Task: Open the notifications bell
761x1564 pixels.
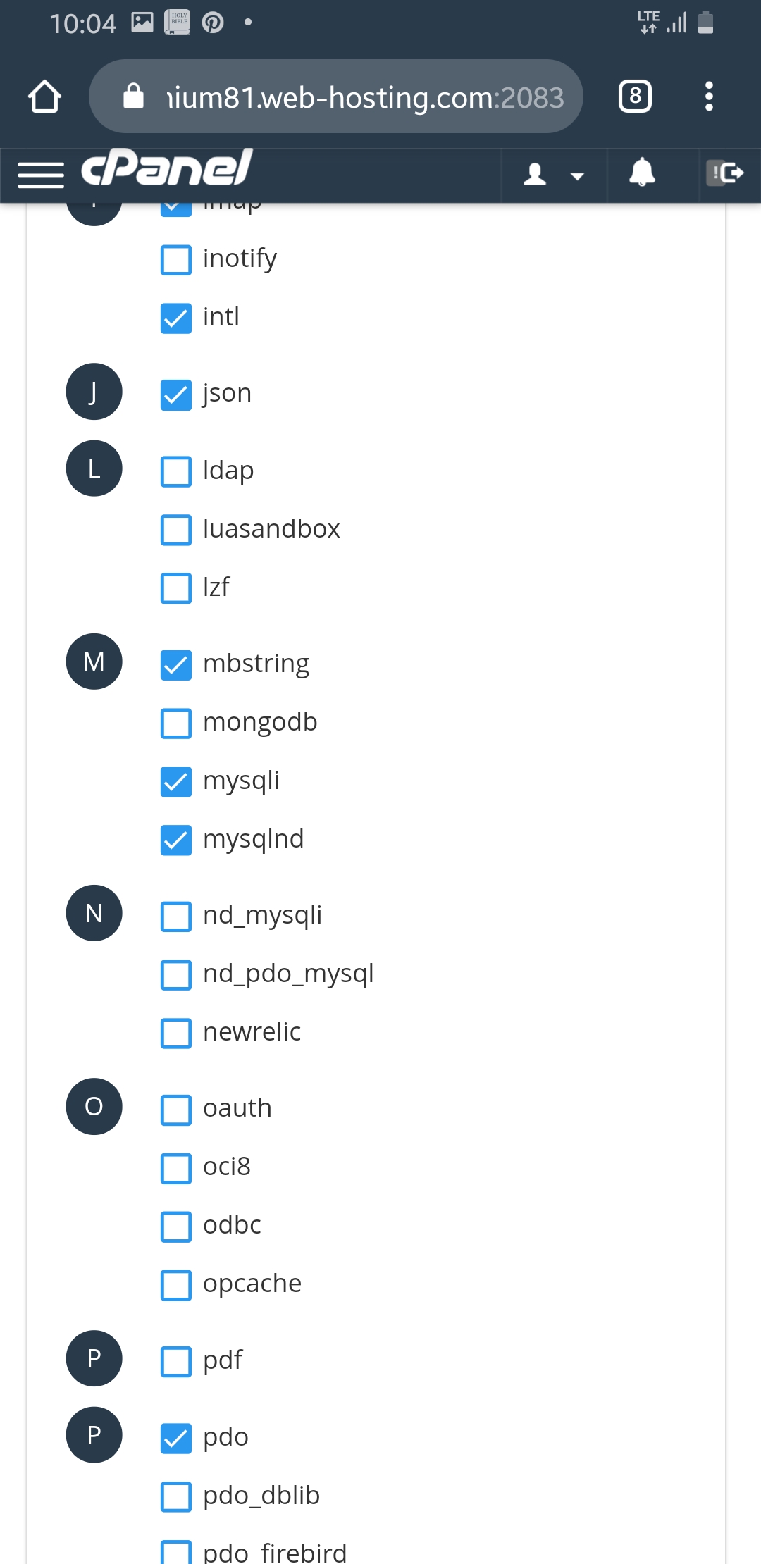Action: coord(641,173)
